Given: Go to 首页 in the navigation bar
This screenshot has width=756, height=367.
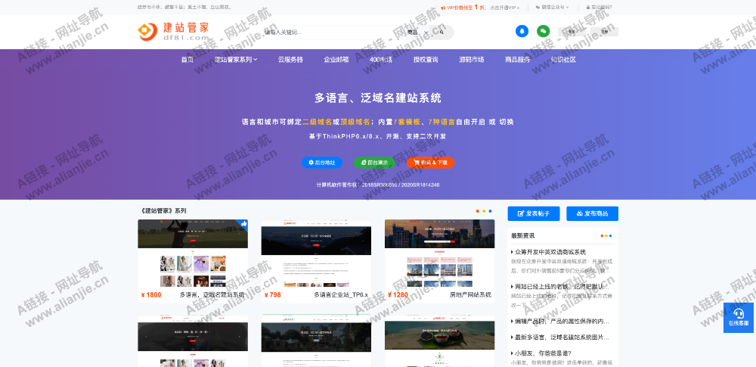Looking at the screenshot, I should [187, 59].
